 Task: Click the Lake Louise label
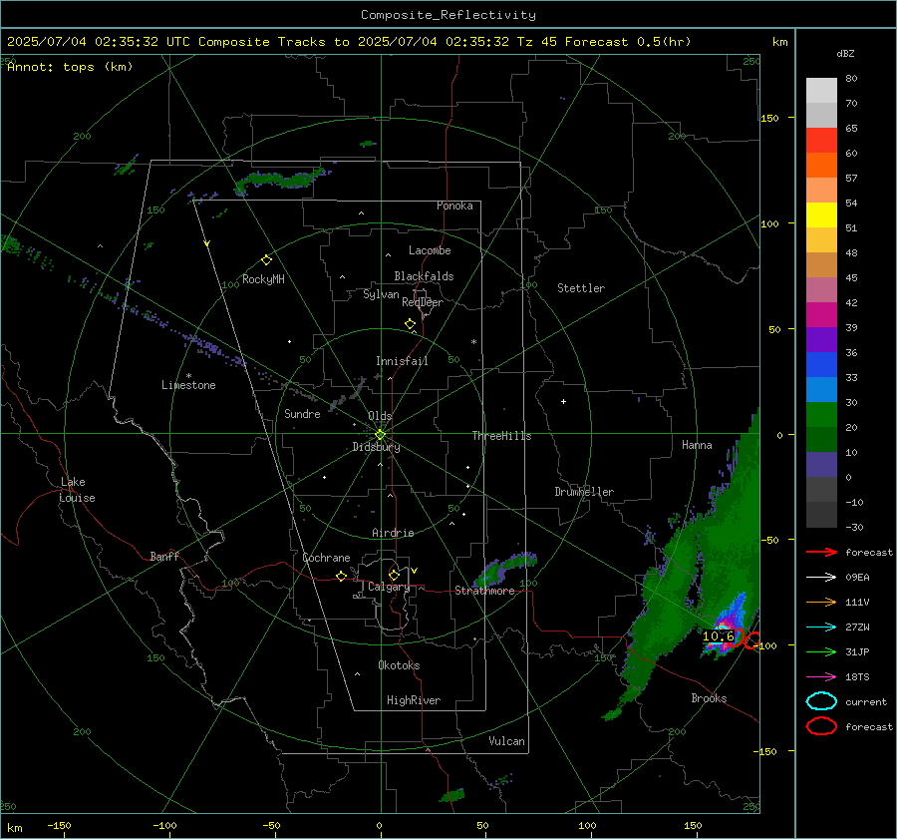pos(77,490)
